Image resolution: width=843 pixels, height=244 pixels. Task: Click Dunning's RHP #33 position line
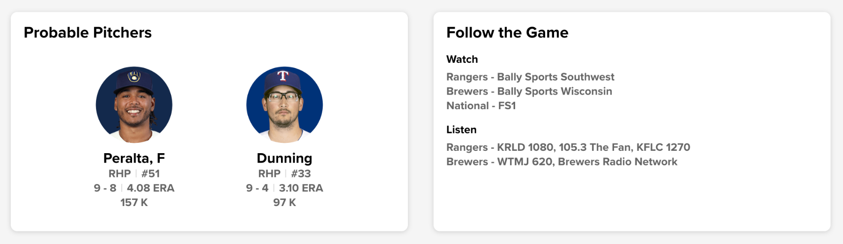point(284,174)
